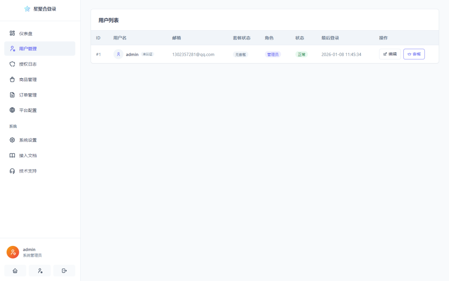The width and height of the screenshot is (449, 281).
Task: Click the 授权日志 shield icon in sidebar
Action: pos(12,64)
